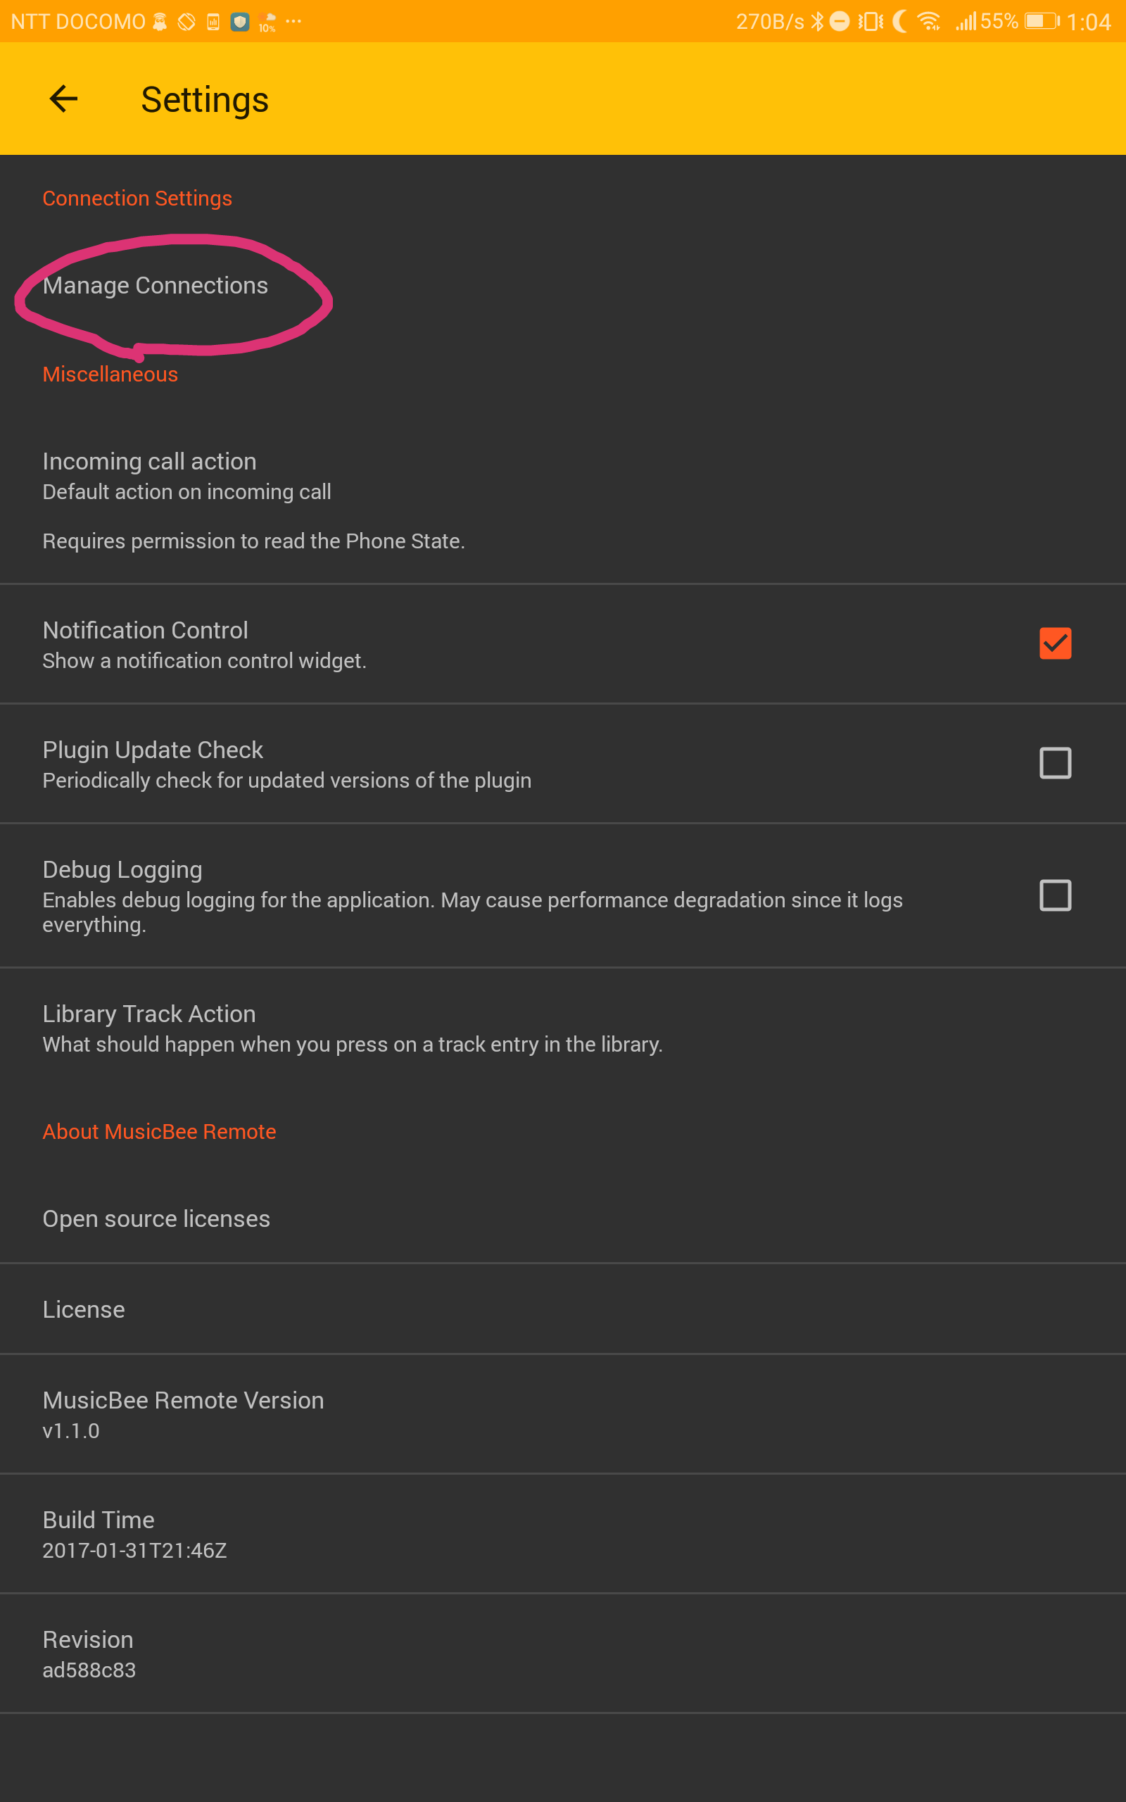Open the Open source licenses entry
The width and height of the screenshot is (1126, 1802).
563,1219
